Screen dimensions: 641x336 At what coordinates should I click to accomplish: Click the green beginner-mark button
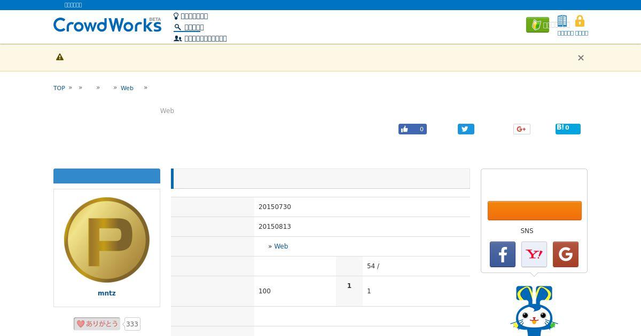tap(537, 25)
